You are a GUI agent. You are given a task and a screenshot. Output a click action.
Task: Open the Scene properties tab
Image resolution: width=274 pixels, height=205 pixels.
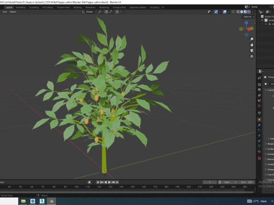(x=259, y=101)
